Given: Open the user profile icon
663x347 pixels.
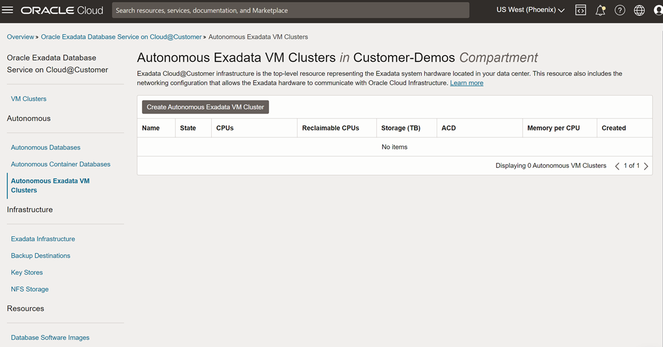Looking at the screenshot, I should [658, 10].
